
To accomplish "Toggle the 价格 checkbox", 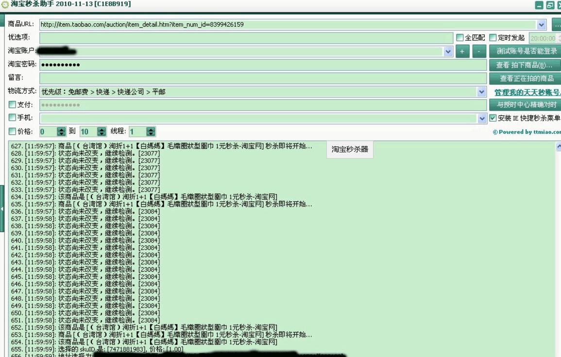I will [12, 131].
